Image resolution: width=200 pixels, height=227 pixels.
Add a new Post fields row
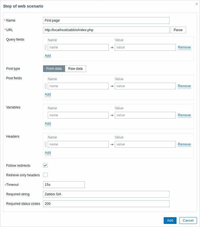tap(48, 94)
